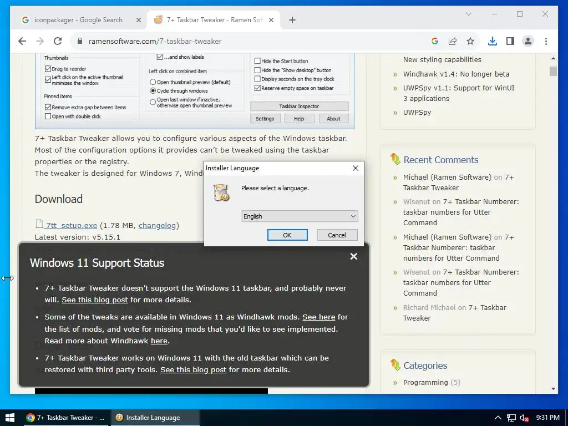
Task: Click the Settings button in tweaker image
Action: pyautogui.click(x=265, y=119)
